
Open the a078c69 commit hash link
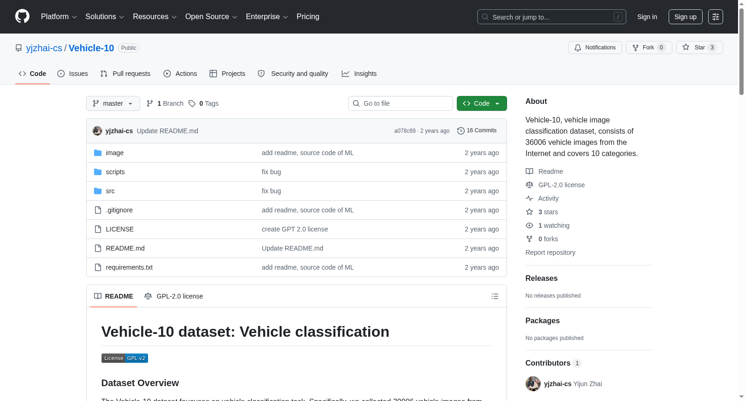pyautogui.click(x=405, y=131)
